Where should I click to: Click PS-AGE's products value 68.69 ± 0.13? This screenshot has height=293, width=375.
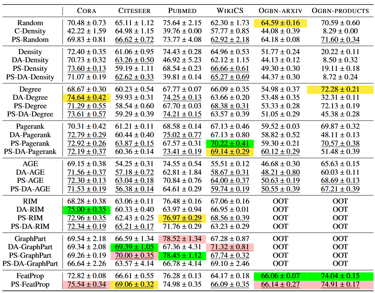click(341, 181)
